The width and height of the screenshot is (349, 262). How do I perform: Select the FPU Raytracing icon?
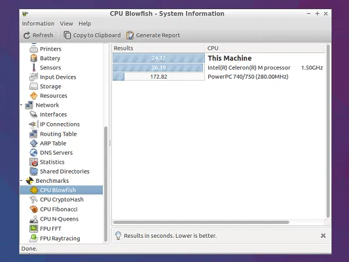(33, 238)
